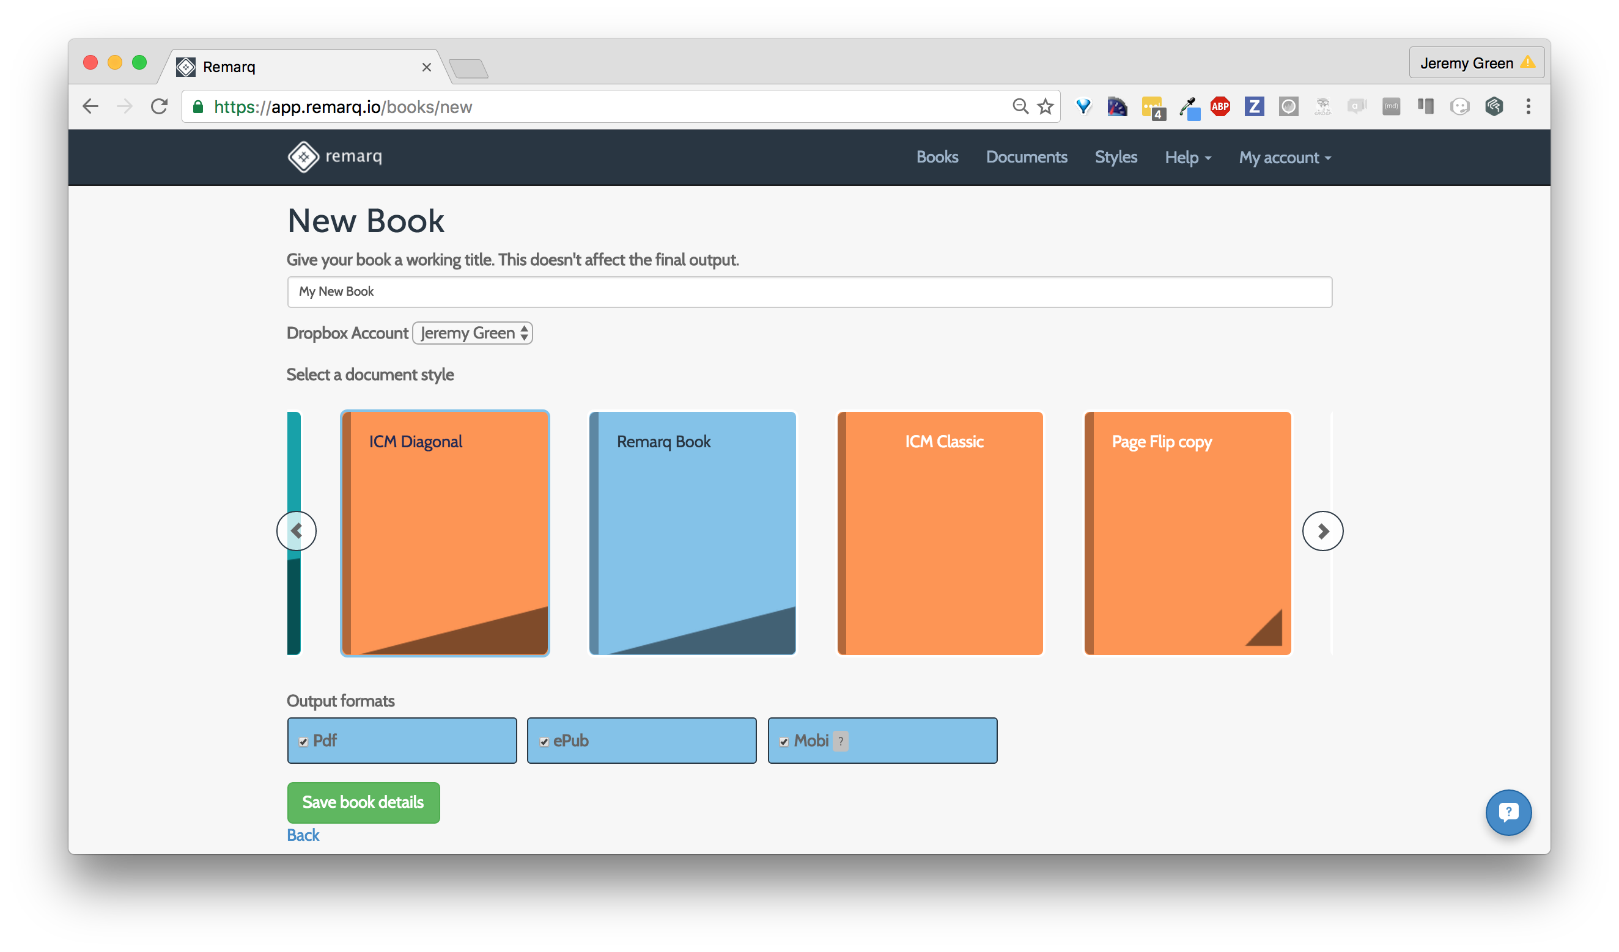Viewport: 1619px width, 952px height.
Task: Show previous styles with left carousel arrow
Action: (x=296, y=531)
